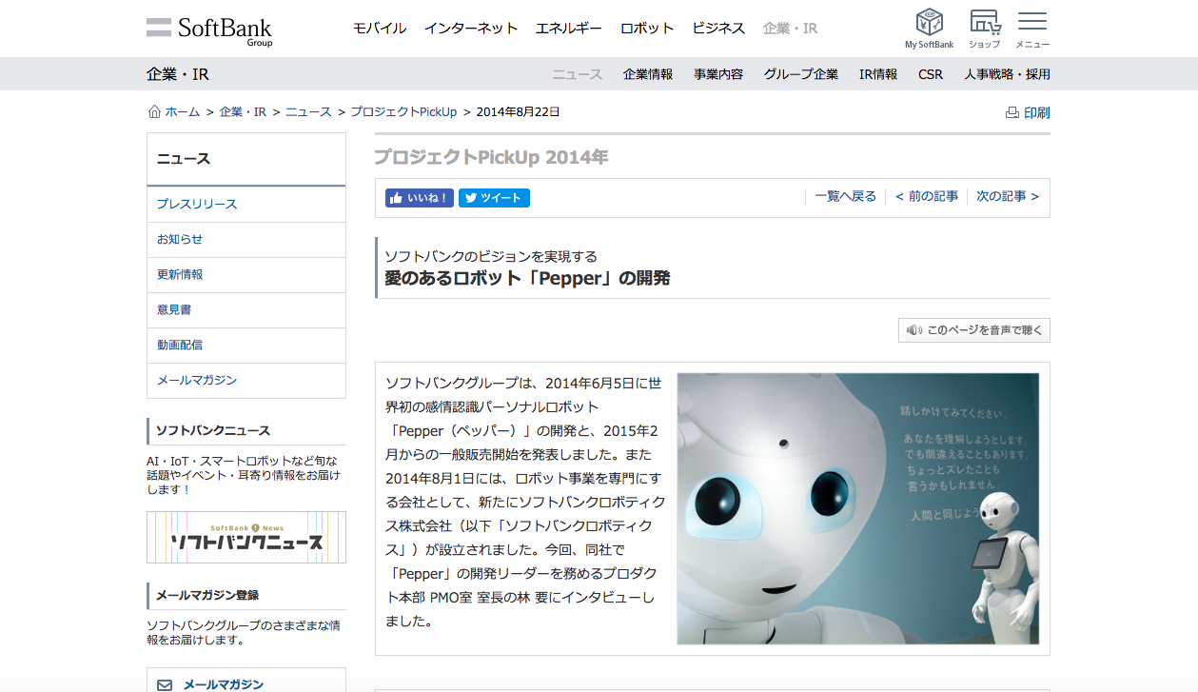This screenshot has height=692, width=1198.
Task: Open 動画配信 in the sidebar
Action: point(246,345)
